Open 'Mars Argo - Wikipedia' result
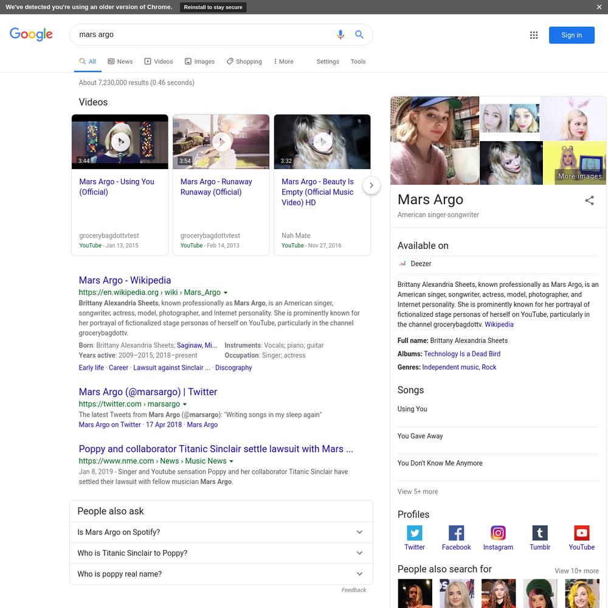 (x=125, y=280)
